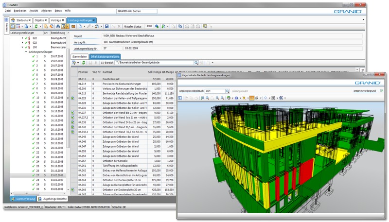Click the tools wrench icon in 3D viewer
The image size is (389, 222).
pos(281,98)
